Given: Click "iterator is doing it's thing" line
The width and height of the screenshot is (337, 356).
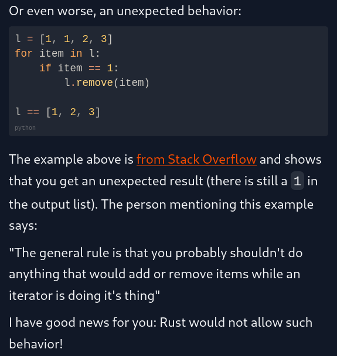Looking at the screenshot, I should [x=84, y=296].
